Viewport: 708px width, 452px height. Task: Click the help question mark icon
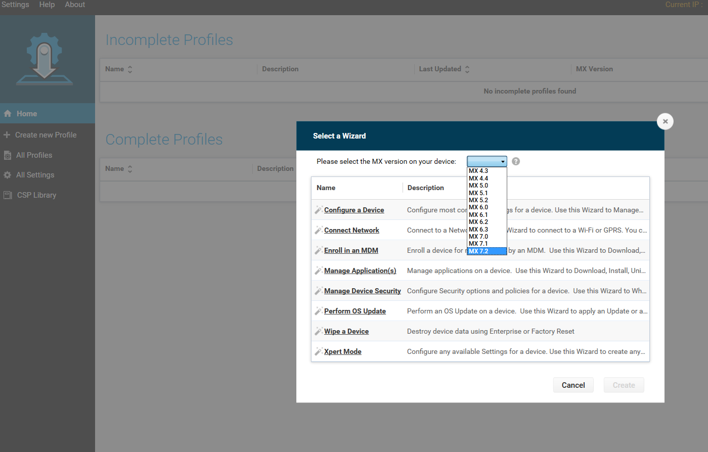coord(516,161)
